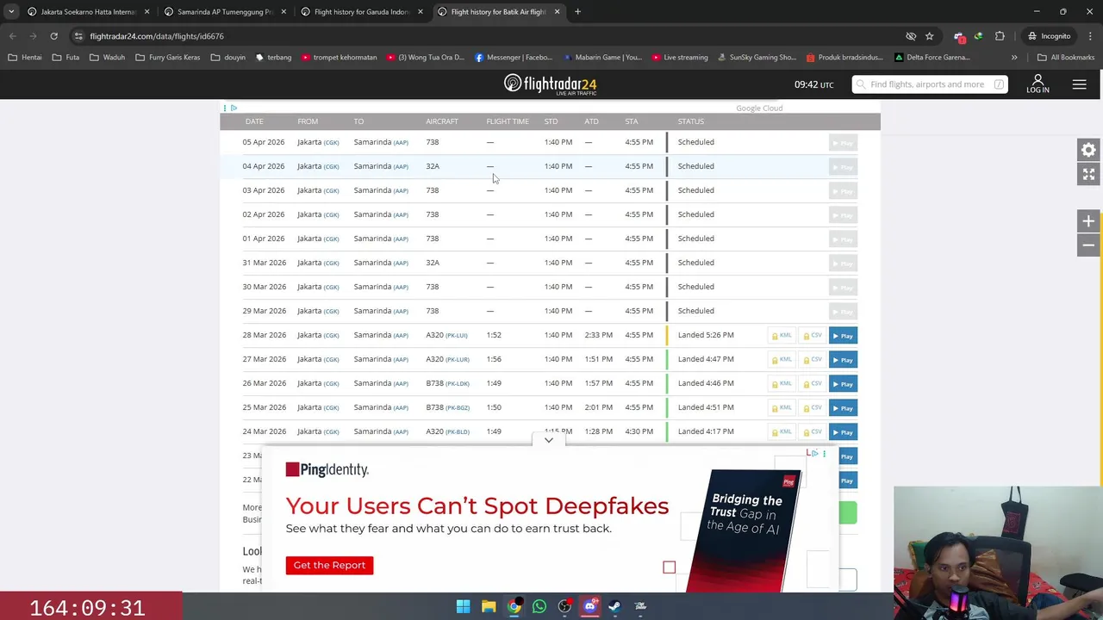Click PK-LUI aircraft registration link

[457, 336]
